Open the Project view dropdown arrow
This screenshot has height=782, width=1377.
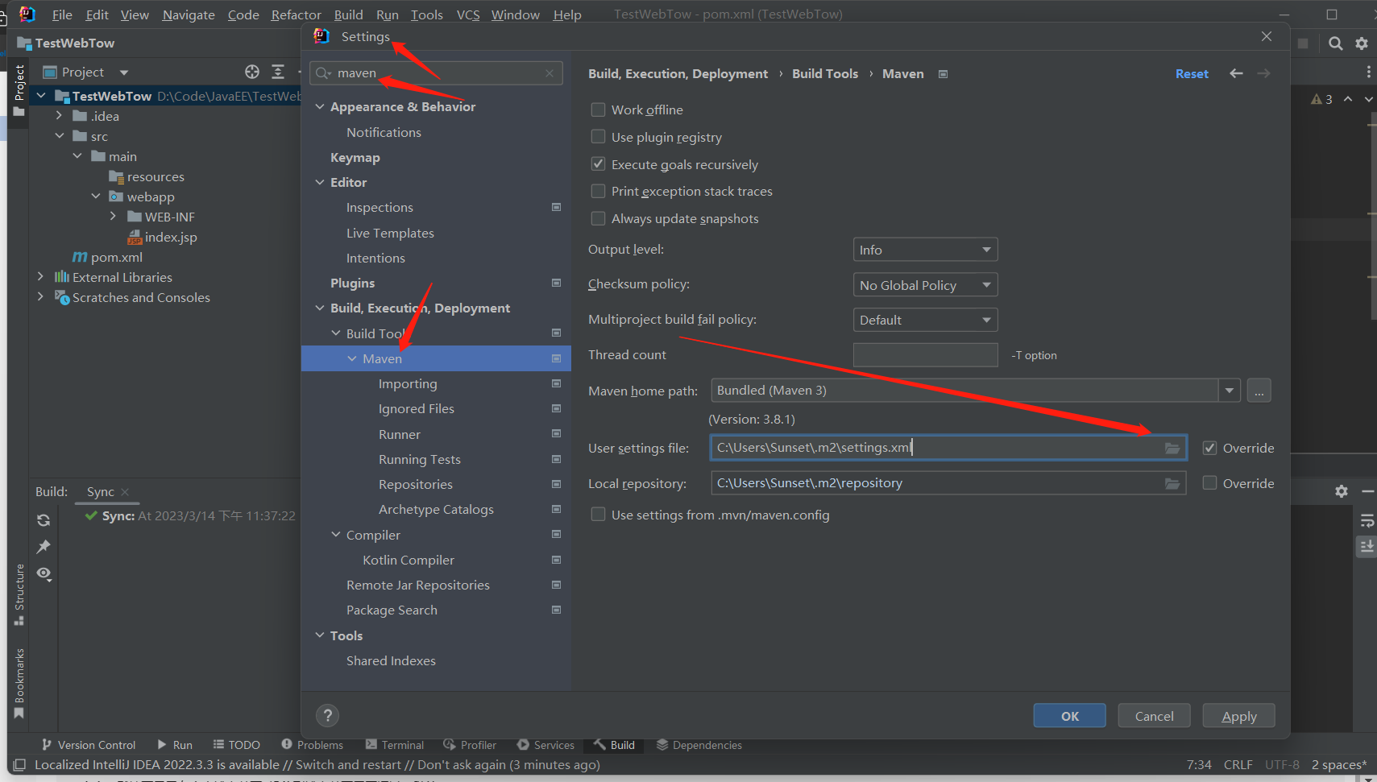(123, 72)
